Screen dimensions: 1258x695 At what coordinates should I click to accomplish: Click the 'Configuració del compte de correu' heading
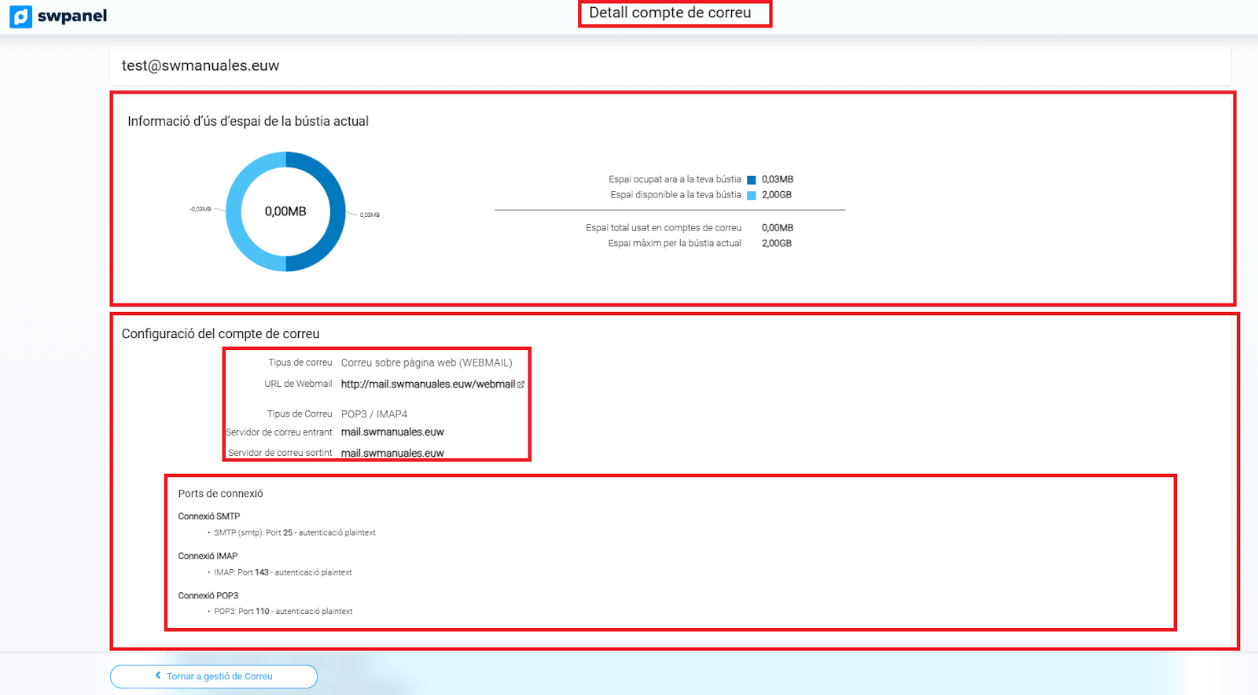click(220, 334)
